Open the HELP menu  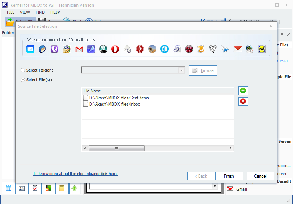click(x=55, y=12)
